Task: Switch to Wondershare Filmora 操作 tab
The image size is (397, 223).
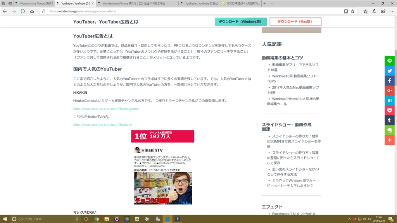Action: [x=34, y=3]
